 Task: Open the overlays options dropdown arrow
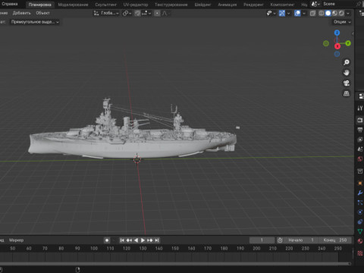pos(304,13)
